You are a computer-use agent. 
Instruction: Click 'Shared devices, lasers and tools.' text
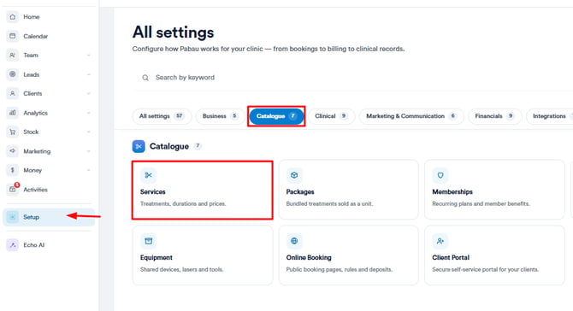(181, 269)
